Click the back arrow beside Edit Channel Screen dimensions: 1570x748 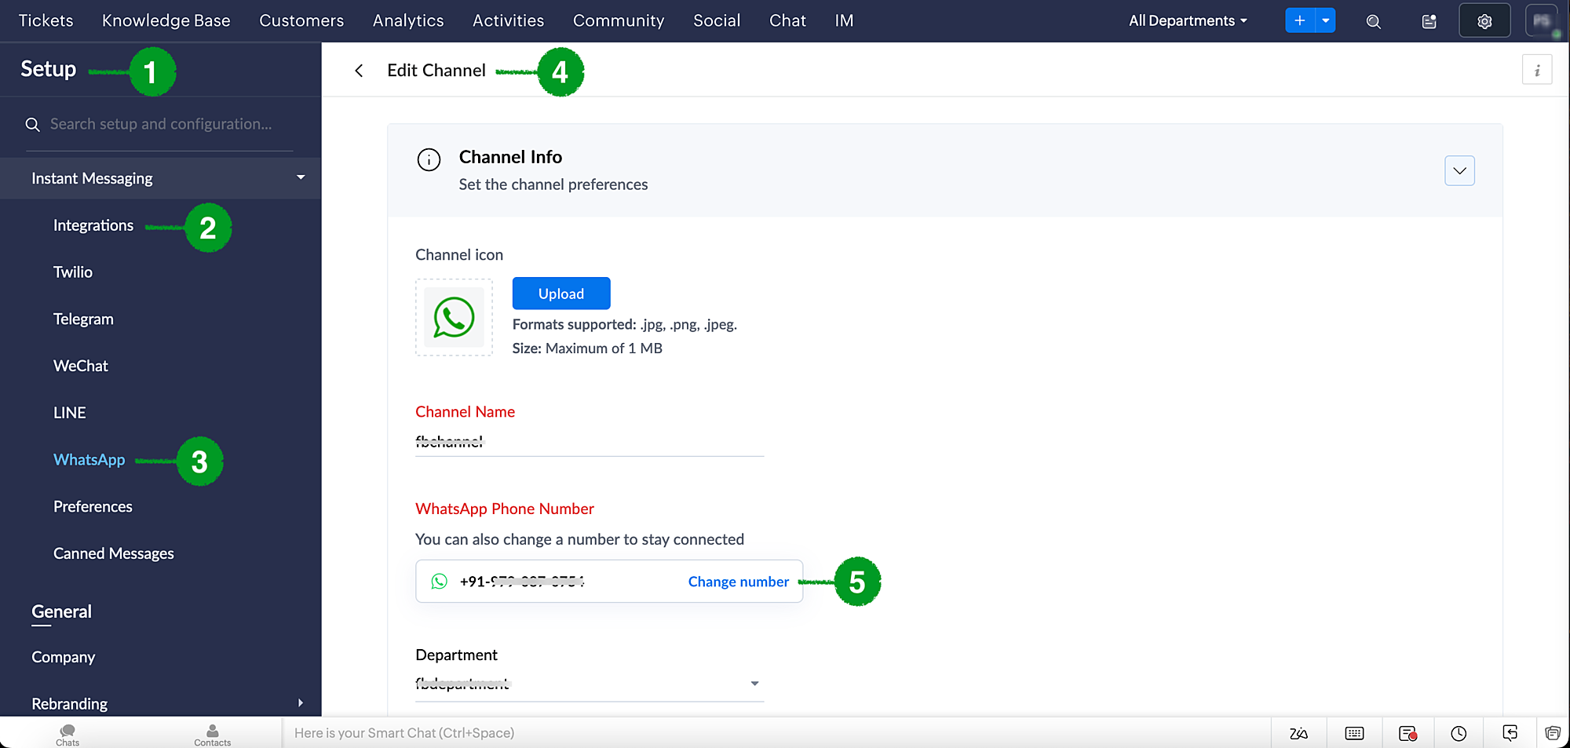pos(359,71)
